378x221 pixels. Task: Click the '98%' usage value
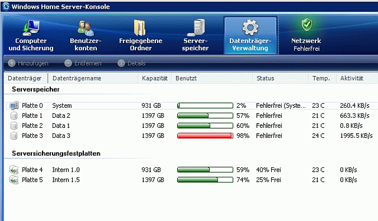click(243, 136)
